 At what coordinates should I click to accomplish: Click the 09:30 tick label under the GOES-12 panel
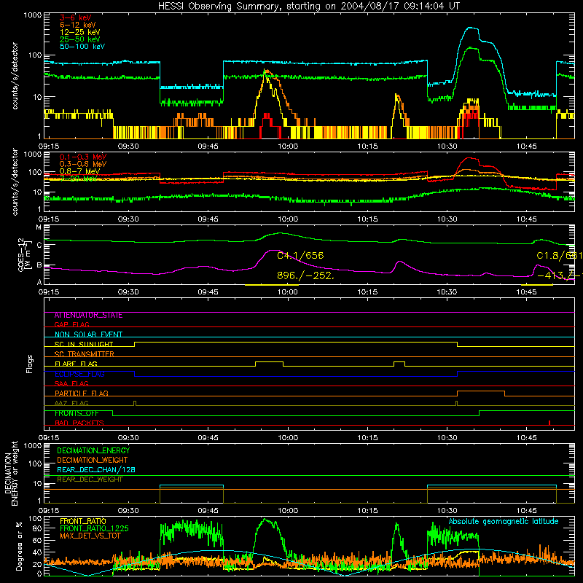pos(128,292)
